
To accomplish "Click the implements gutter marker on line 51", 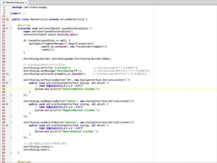I will [7, 125].
